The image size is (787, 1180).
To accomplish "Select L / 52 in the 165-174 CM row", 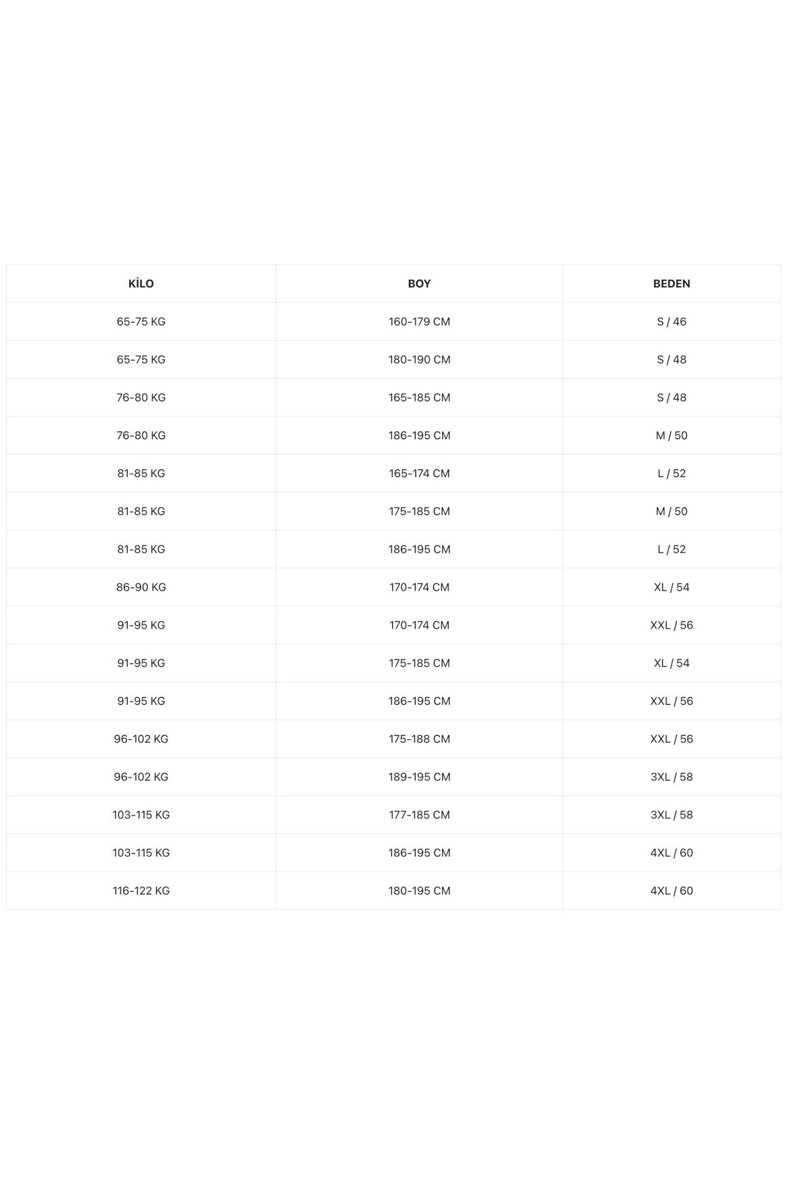I will [672, 473].
